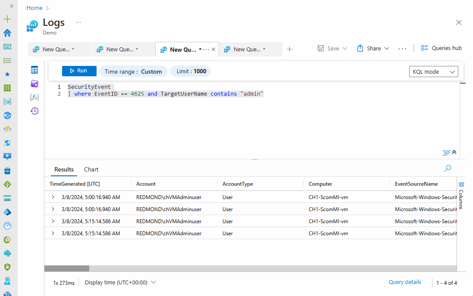This screenshot has height=296, width=473.
Task: Open the SQL databases icon
Action: [7, 171]
